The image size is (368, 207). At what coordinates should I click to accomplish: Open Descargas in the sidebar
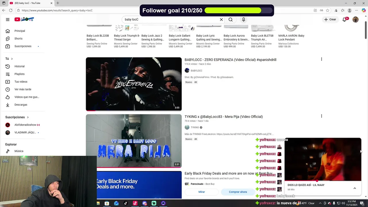click(x=22, y=105)
